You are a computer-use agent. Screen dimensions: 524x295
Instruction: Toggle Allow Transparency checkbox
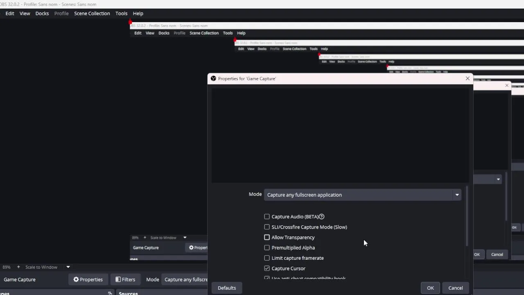tap(267, 237)
